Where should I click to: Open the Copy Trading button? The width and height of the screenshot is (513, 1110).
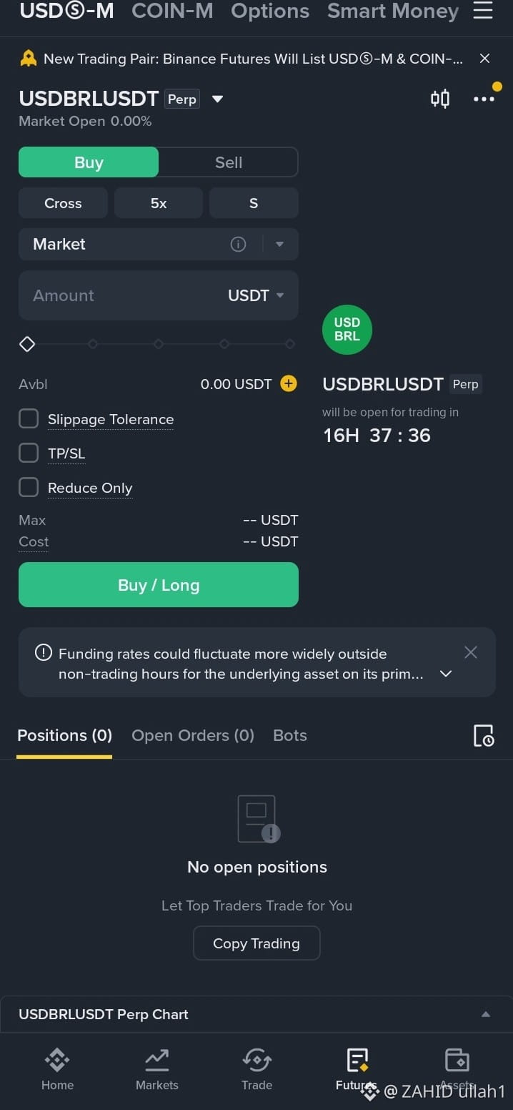click(x=256, y=943)
